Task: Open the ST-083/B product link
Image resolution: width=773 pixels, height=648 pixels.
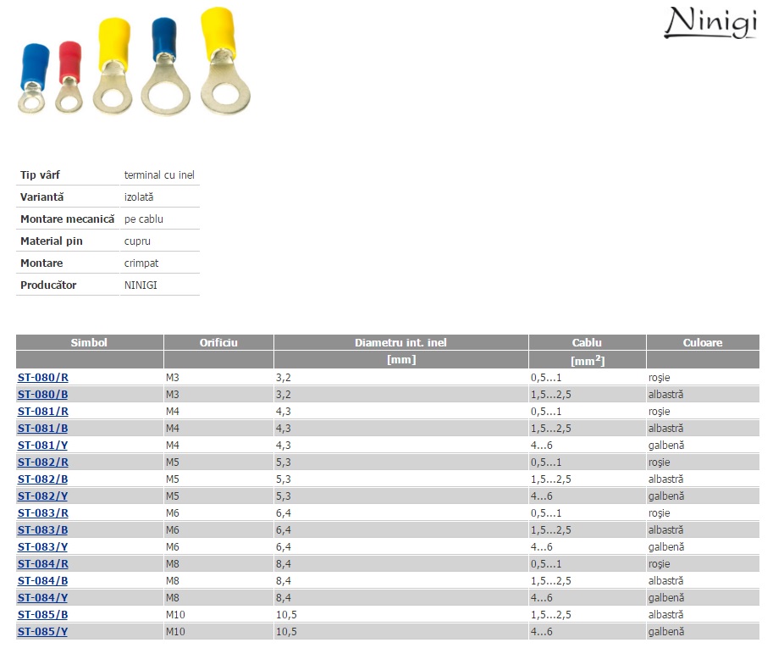Action: 43,530
